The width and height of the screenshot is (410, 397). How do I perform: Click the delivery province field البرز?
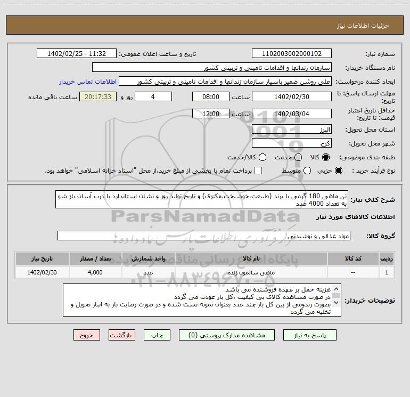pos(292,129)
